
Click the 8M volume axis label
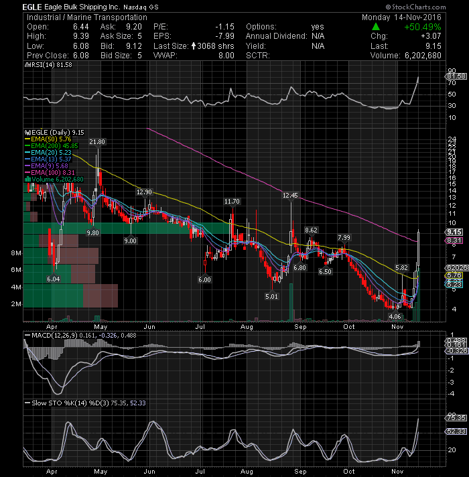pyautogui.click(x=17, y=253)
